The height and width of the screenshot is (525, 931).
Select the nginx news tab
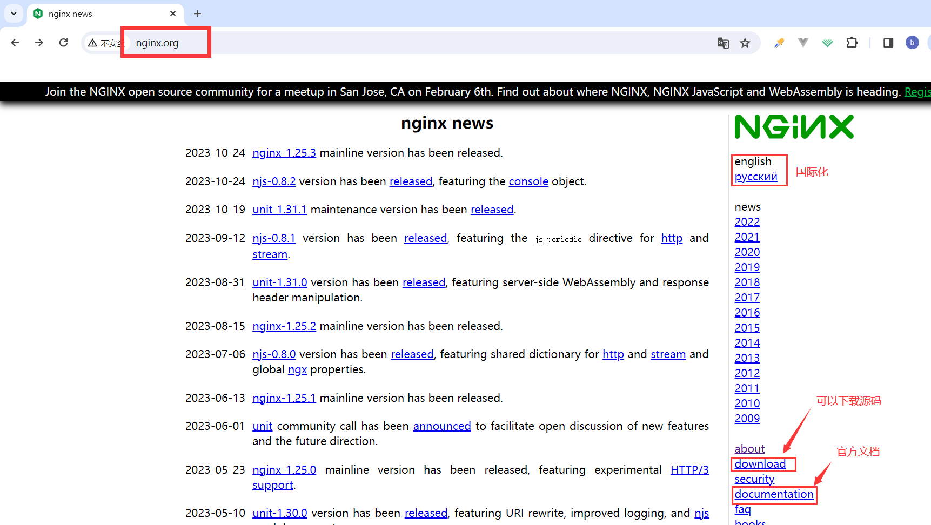tap(105, 14)
